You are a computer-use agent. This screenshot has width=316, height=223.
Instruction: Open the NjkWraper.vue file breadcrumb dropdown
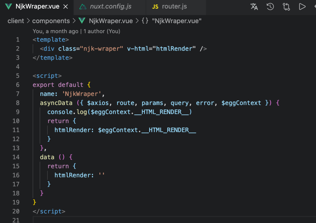point(111,21)
